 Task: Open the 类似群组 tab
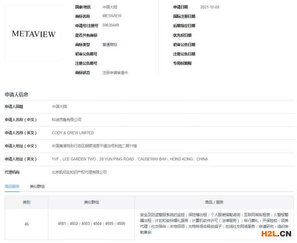pyautogui.click(x=37, y=186)
